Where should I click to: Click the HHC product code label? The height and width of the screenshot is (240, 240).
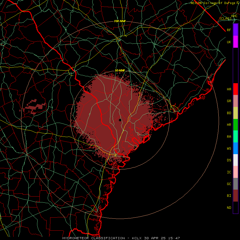click(x=234, y=16)
